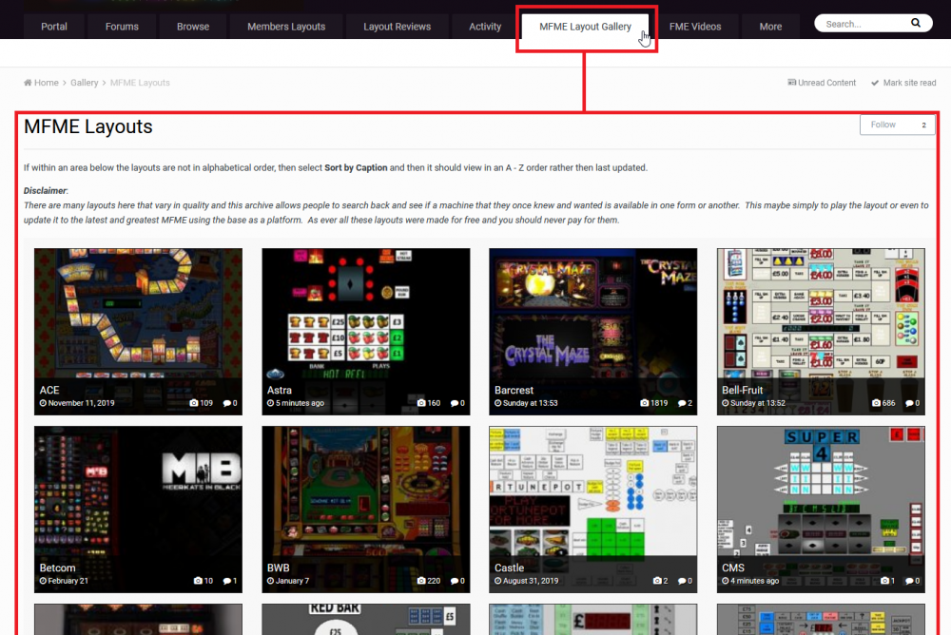Click the Betcom album title
Screen dimensions: 951x635
pyautogui.click(x=58, y=568)
